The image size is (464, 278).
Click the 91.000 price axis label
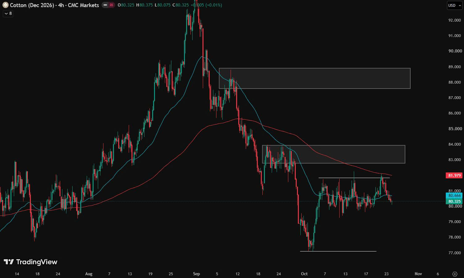455,36
